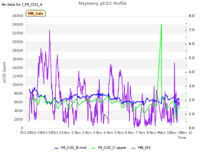The width and height of the screenshot is (206, 154).
Task: Click the purple MB_WS peak near Oct 30
Action: tap(50, 30)
